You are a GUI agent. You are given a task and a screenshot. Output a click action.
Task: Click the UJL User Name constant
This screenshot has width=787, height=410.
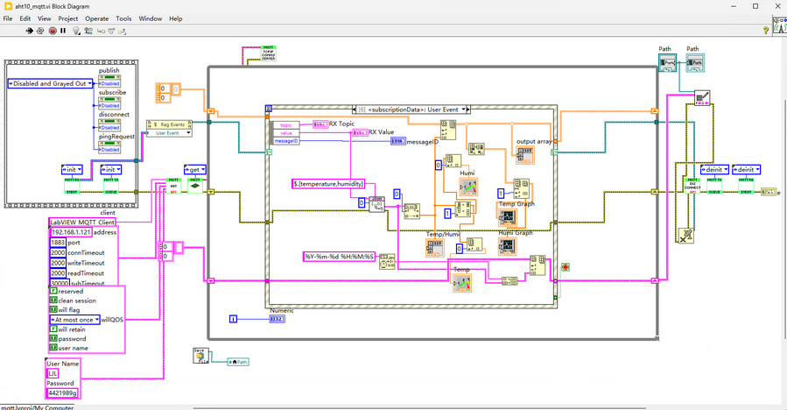click(x=53, y=373)
